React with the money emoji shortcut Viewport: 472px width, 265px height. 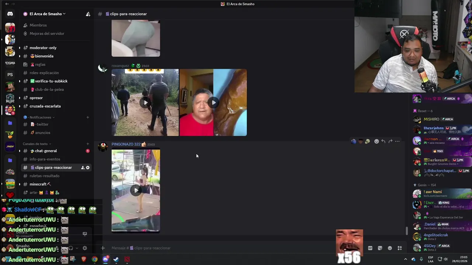pyautogui.click(x=368, y=141)
